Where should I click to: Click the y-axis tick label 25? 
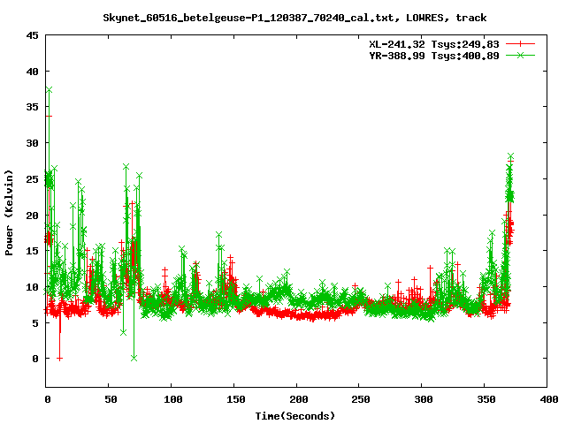33,178
